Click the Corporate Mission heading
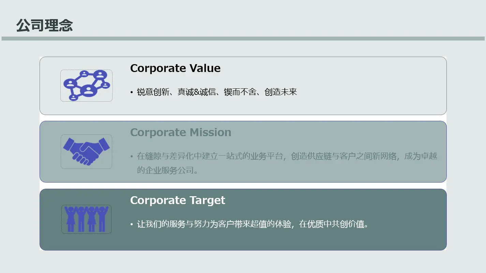 180,132
